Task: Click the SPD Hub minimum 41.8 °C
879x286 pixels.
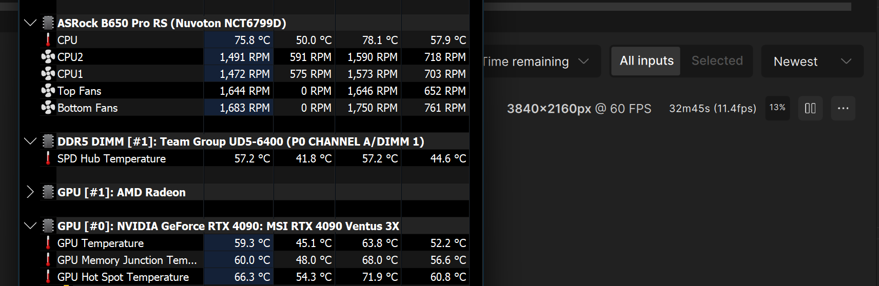Action: (314, 158)
